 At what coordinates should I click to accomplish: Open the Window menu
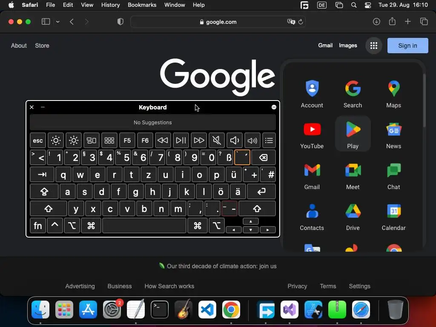[x=175, y=5]
